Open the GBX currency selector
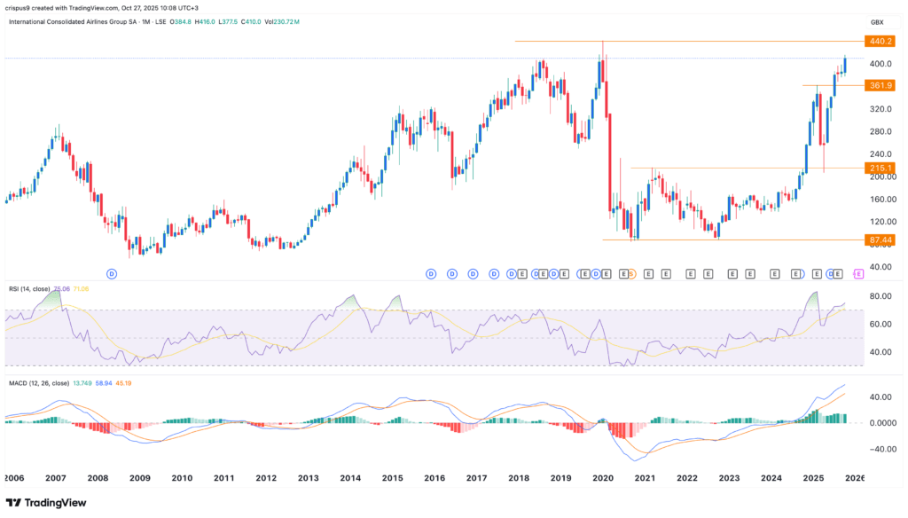The image size is (908, 518). (877, 21)
